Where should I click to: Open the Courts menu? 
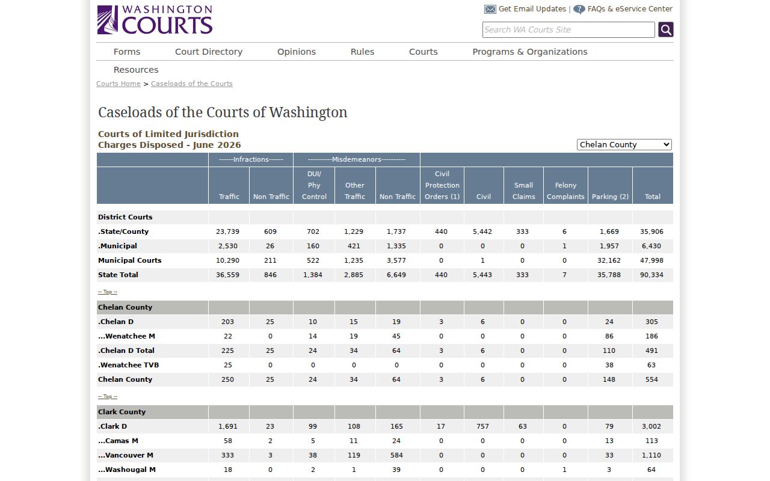point(423,52)
